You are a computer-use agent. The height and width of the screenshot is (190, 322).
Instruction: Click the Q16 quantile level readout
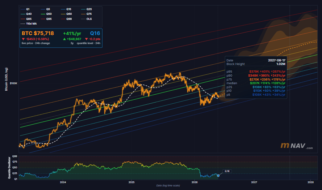pos(95,33)
